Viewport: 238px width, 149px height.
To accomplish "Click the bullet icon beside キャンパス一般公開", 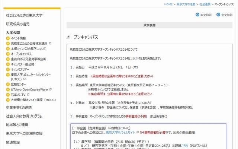I will click(x=8, y=64).
